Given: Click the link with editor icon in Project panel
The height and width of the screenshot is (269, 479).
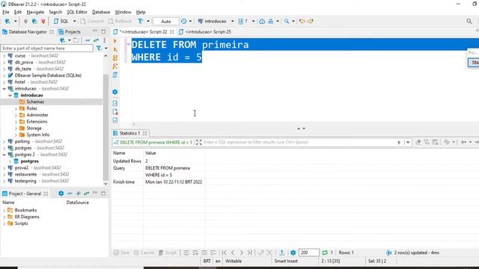Looking at the screenshot, I should tap(87, 194).
